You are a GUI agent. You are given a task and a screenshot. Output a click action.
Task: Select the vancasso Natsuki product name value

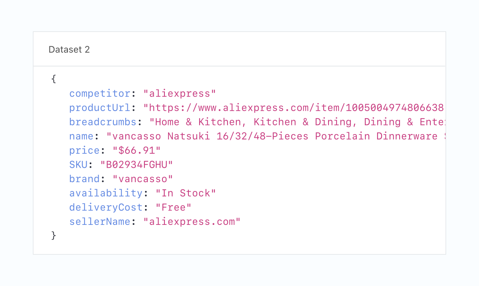pyautogui.click(x=275, y=136)
